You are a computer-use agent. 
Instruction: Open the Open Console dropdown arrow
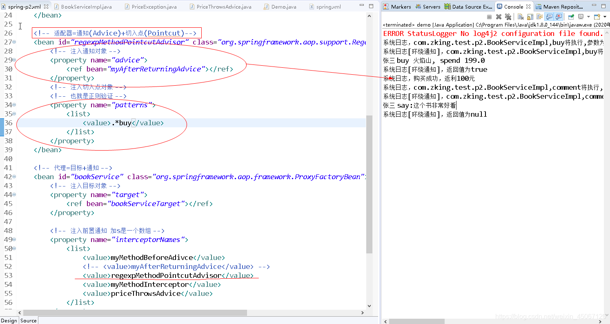click(x=605, y=17)
